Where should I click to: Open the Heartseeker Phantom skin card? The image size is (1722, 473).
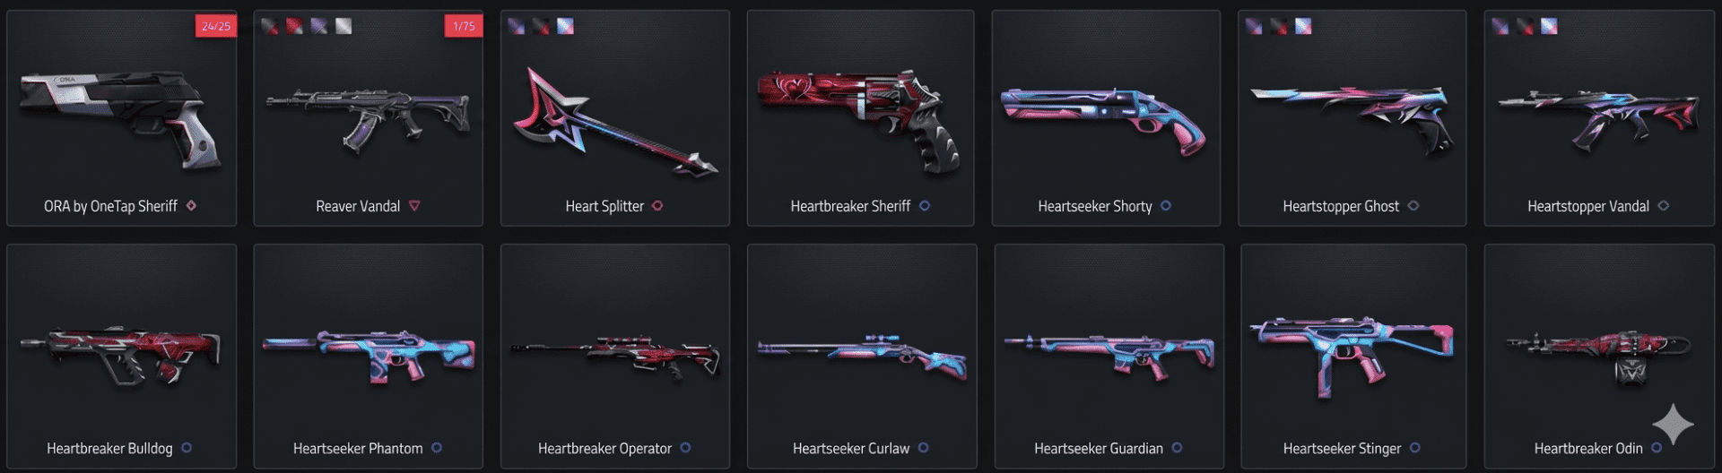369,356
